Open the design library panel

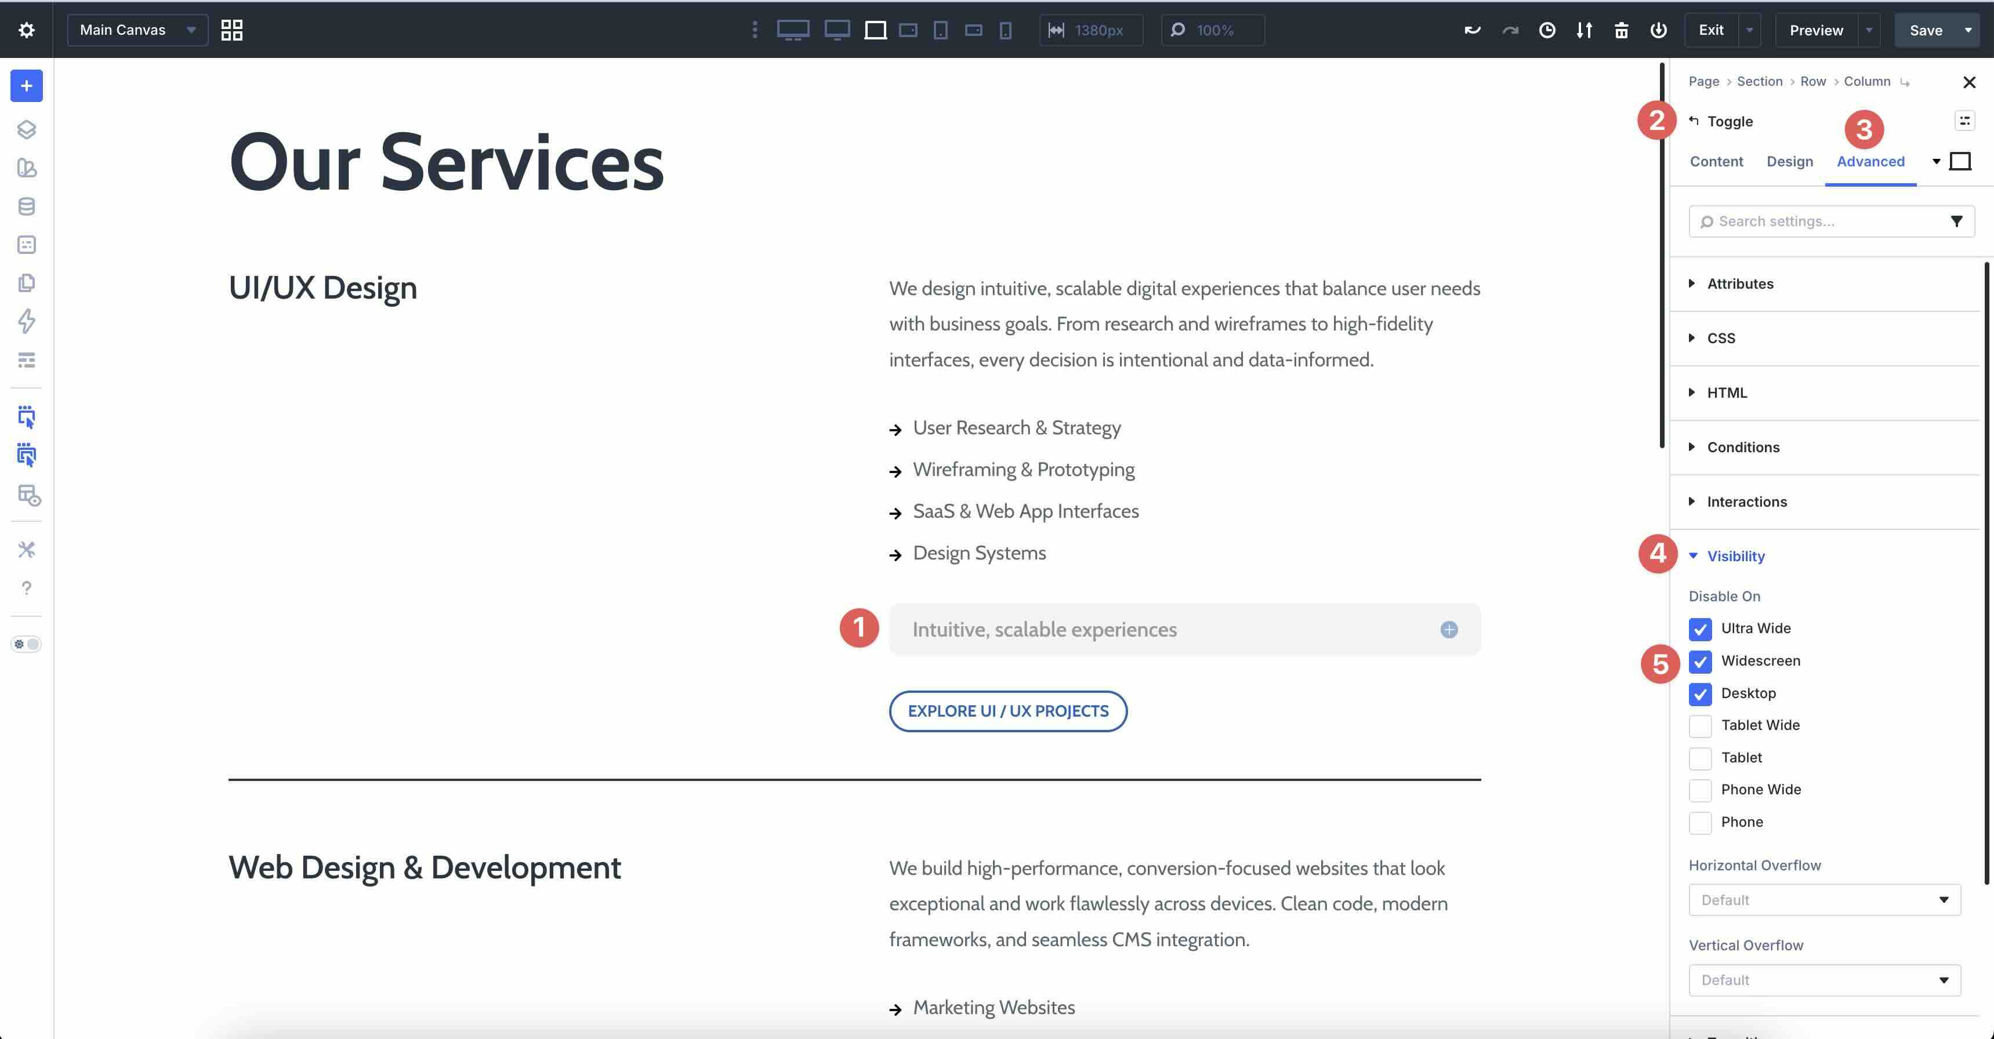[x=26, y=168]
